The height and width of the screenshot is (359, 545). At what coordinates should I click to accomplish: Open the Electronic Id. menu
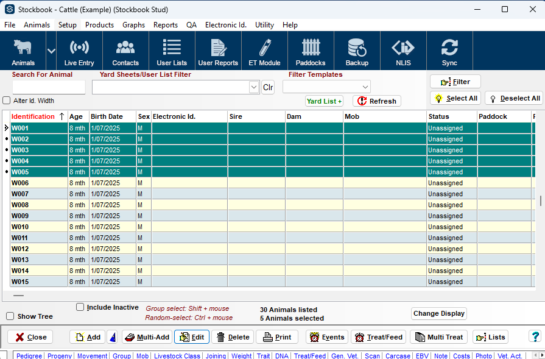[x=225, y=25]
